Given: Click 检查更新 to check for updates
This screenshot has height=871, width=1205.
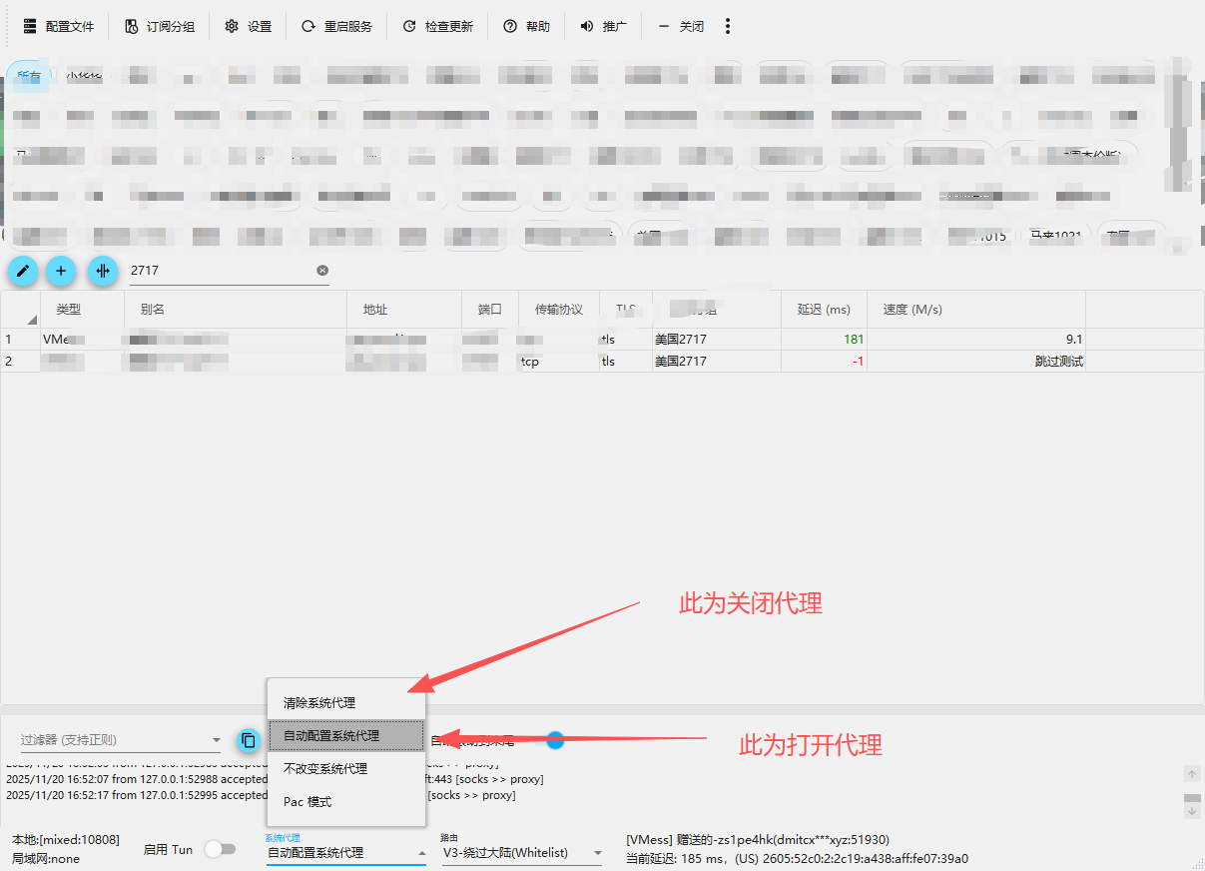Looking at the screenshot, I should point(438,27).
